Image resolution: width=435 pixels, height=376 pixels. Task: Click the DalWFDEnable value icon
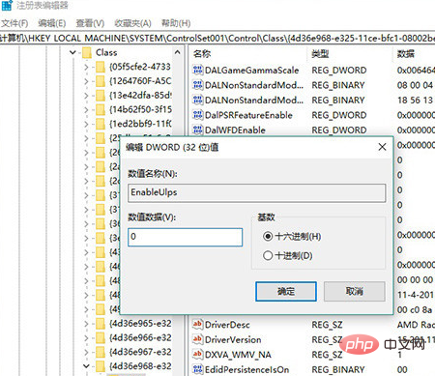[x=197, y=130]
